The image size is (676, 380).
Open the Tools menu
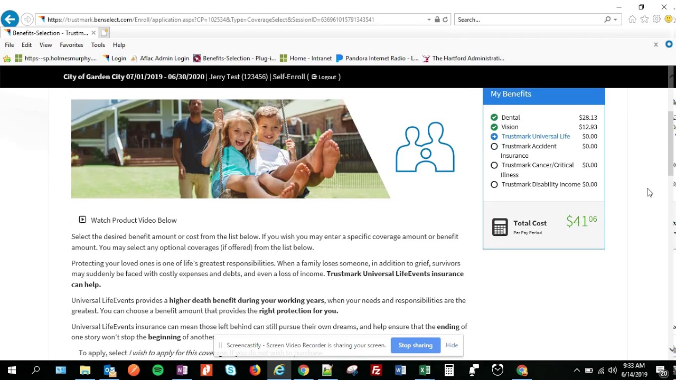click(x=98, y=45)
